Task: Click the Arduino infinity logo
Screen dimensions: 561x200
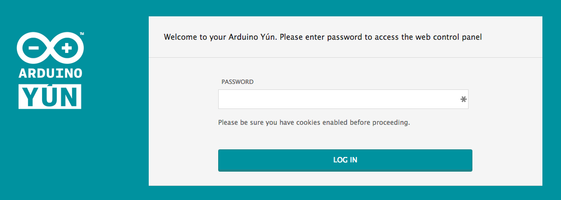Action: tap(50, 48)
